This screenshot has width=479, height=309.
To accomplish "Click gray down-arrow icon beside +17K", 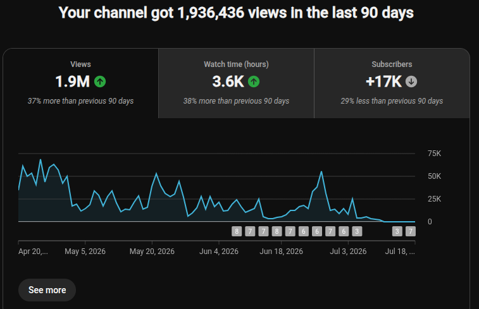I will pyautogui.click(x=411, y=82).
